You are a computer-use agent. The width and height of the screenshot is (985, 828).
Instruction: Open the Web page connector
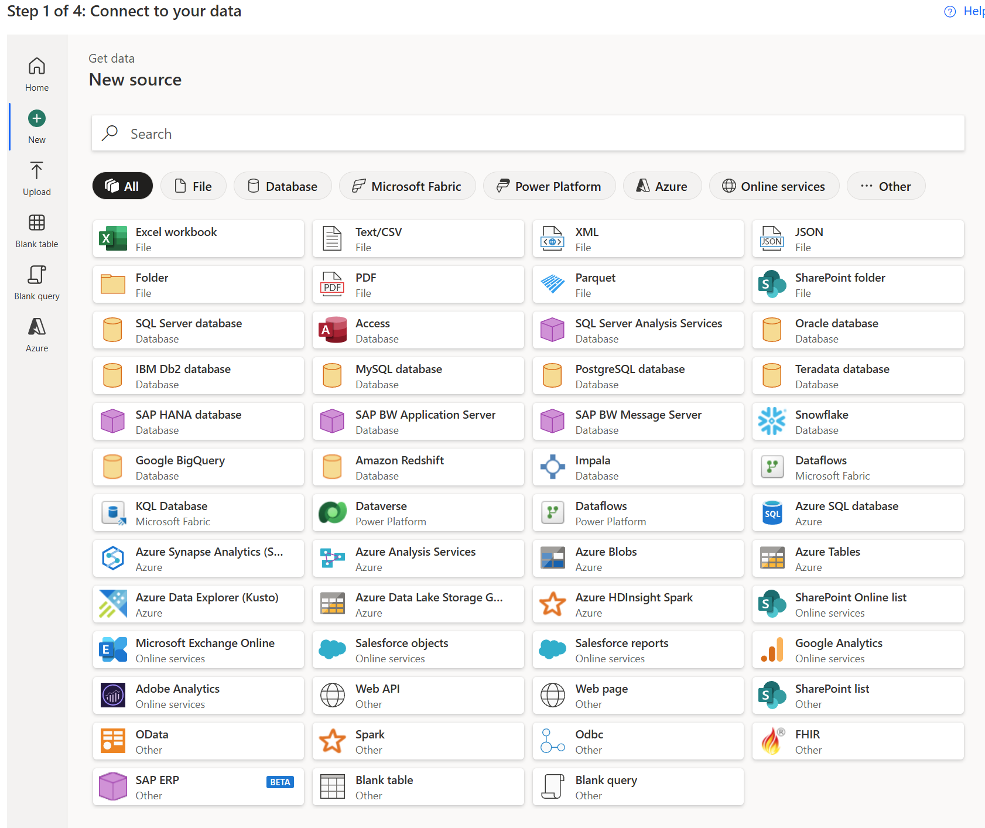638,696
